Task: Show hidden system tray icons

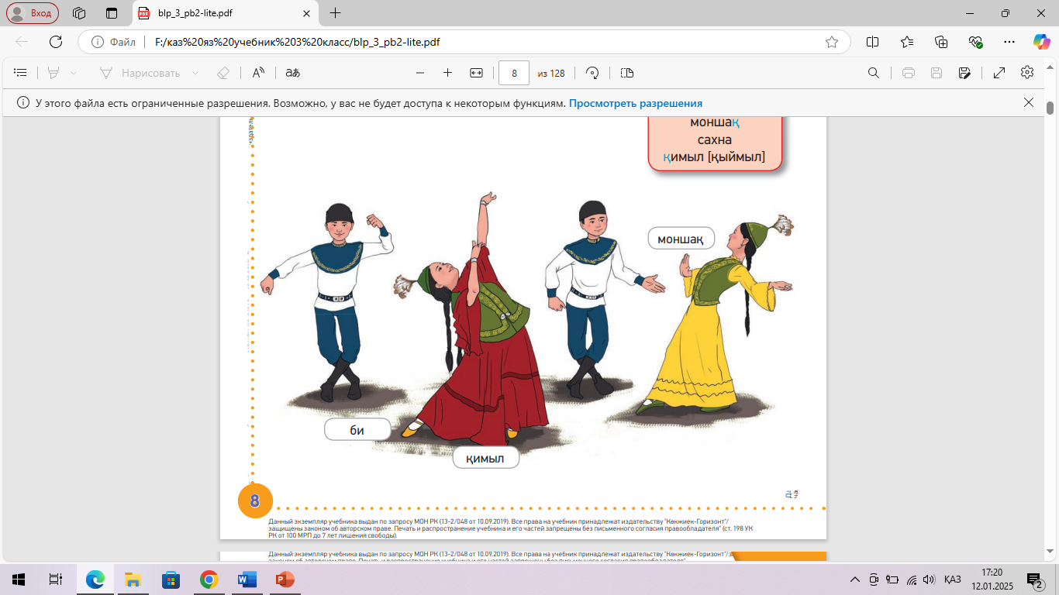Action: point(855,580)
